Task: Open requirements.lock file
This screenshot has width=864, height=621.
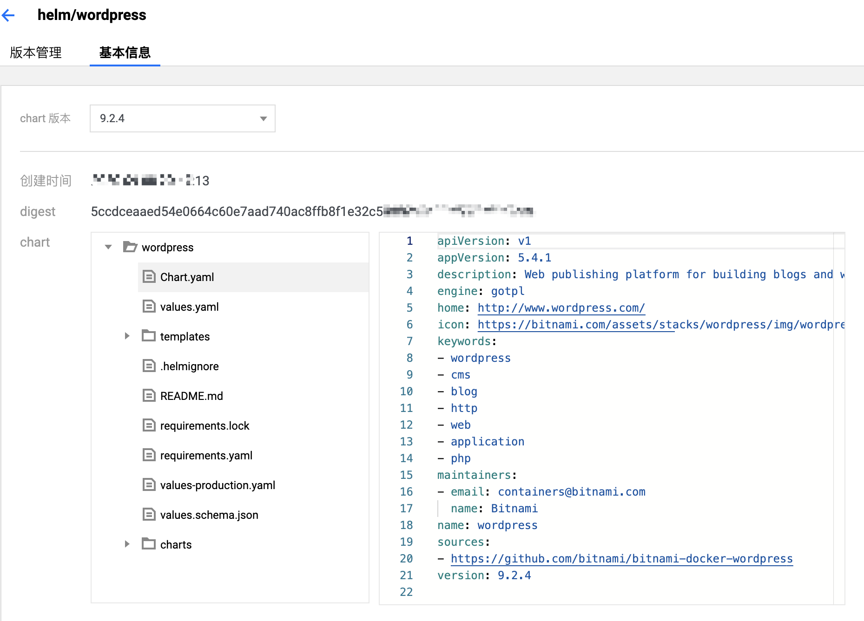Action: click(204, 426)
